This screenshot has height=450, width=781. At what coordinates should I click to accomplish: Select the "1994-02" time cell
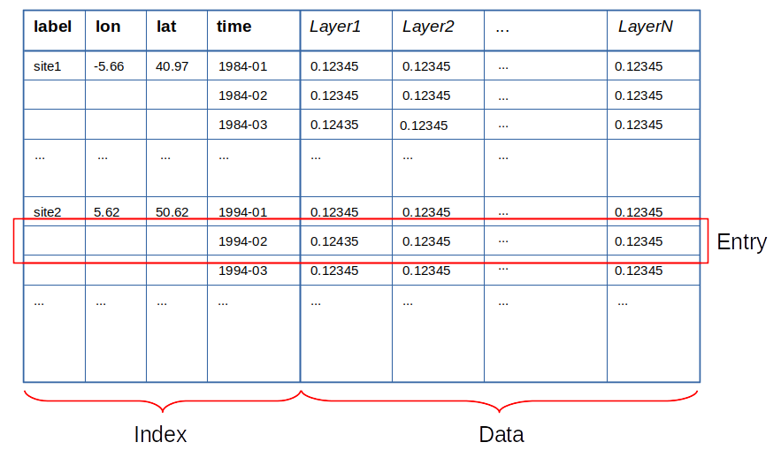tap(242, 241)
